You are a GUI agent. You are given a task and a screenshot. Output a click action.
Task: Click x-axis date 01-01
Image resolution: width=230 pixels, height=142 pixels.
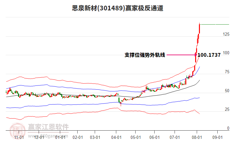point(60,138)
